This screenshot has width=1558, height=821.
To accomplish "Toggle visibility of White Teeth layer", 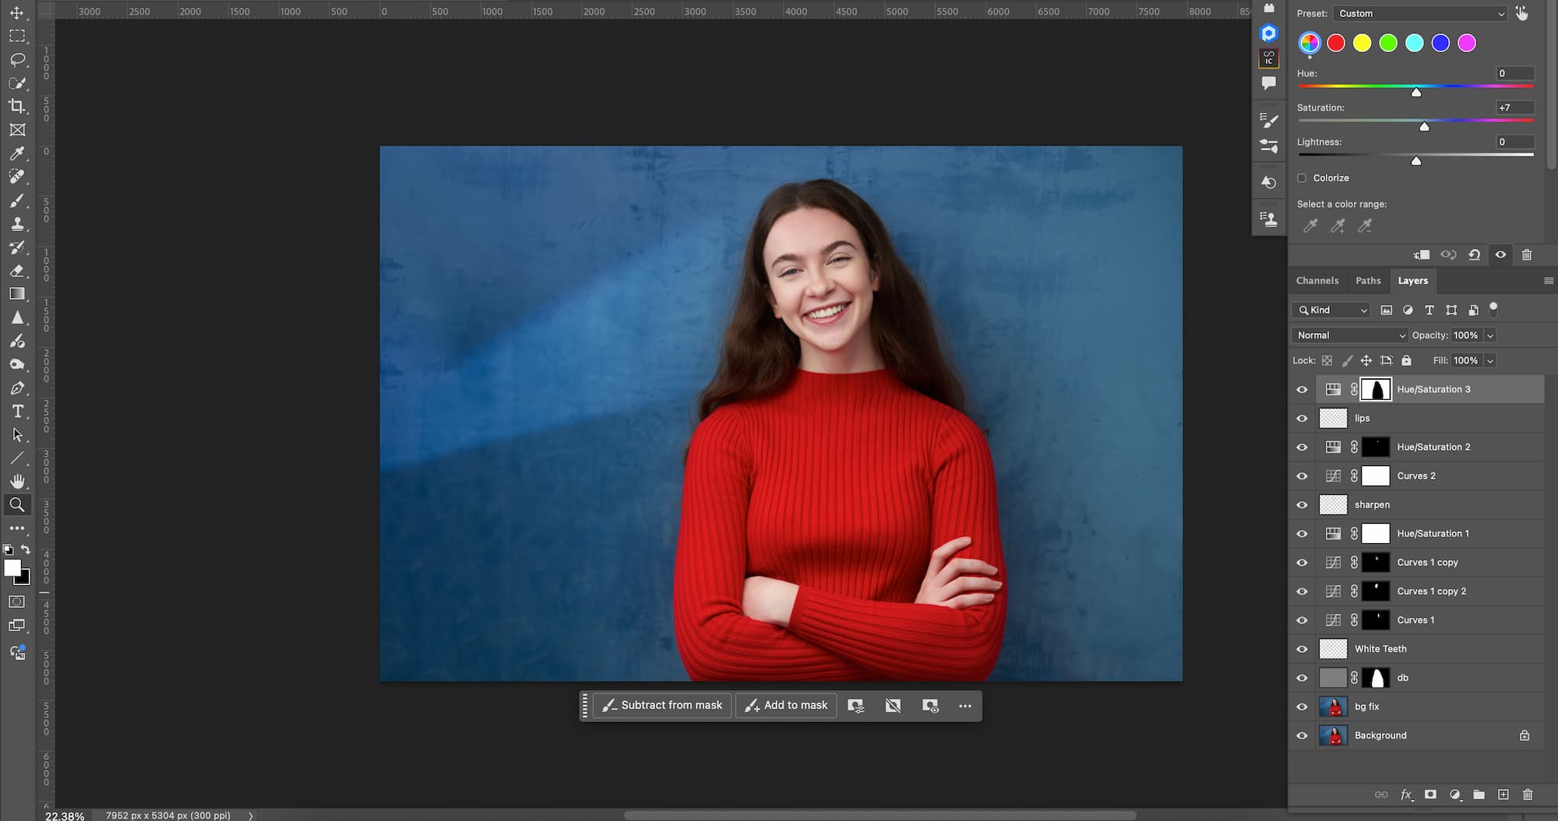I will click(x=1302, y=649).
